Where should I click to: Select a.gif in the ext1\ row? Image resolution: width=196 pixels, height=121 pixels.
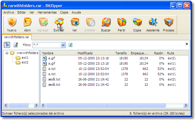[x=52, y=63]
